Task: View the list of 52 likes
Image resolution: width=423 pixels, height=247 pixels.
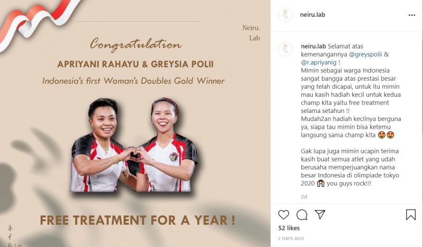Action: pos(289,228)
